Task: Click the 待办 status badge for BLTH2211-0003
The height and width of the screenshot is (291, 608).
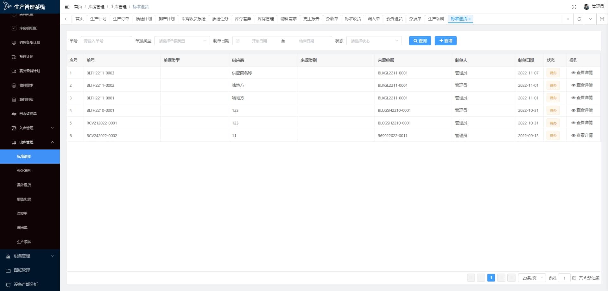Action: coord(553,73)
